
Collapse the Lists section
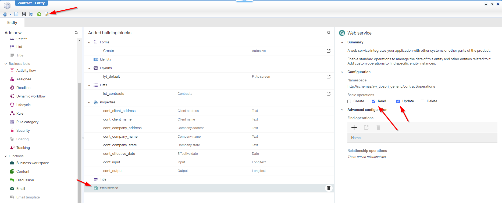[x=89, y=85]
